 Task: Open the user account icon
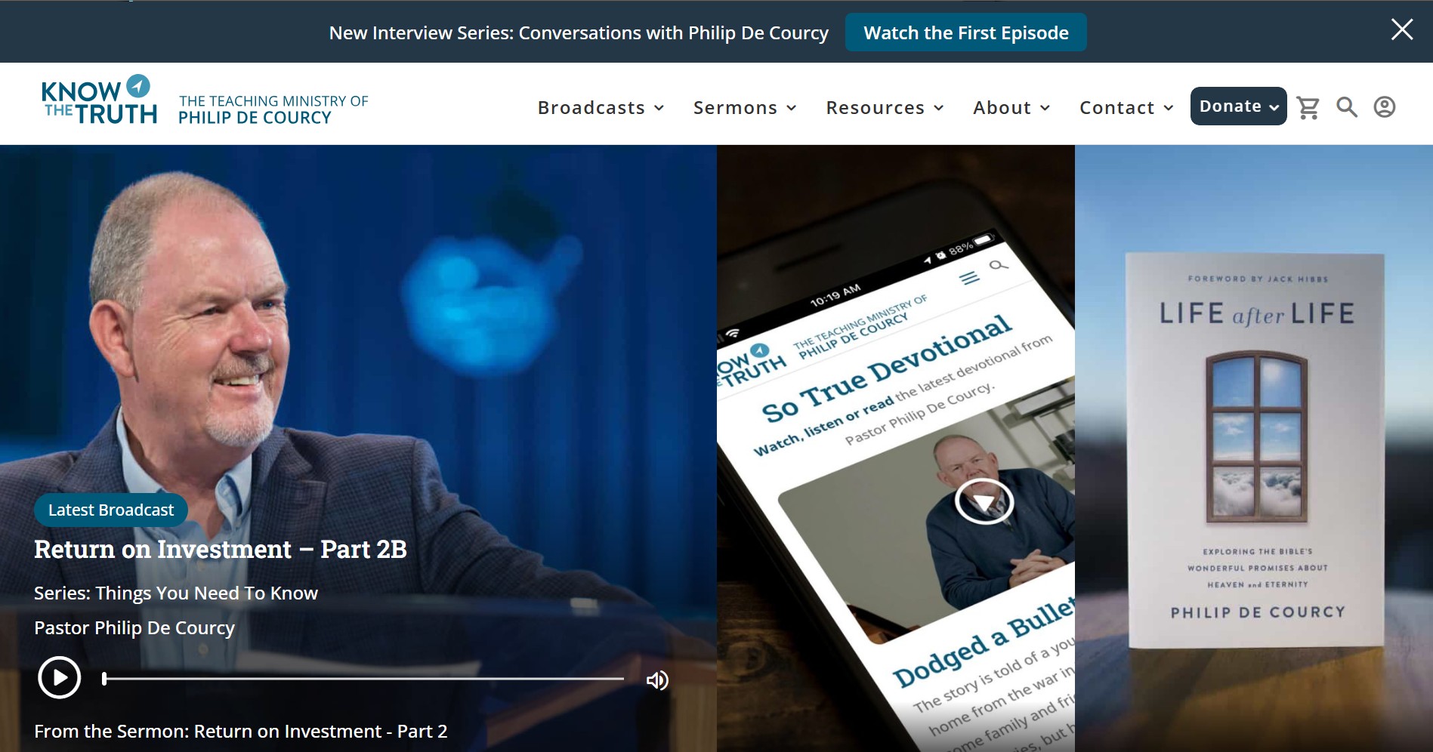point(1384,107)
